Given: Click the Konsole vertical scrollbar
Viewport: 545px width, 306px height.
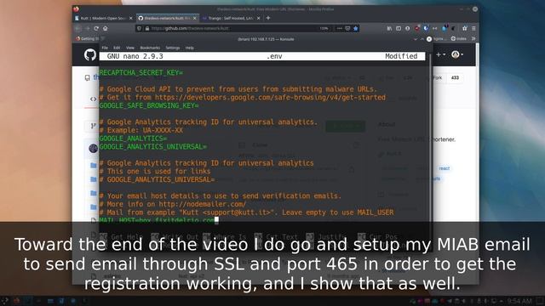Looking at the screenshot, I should 429,139.
